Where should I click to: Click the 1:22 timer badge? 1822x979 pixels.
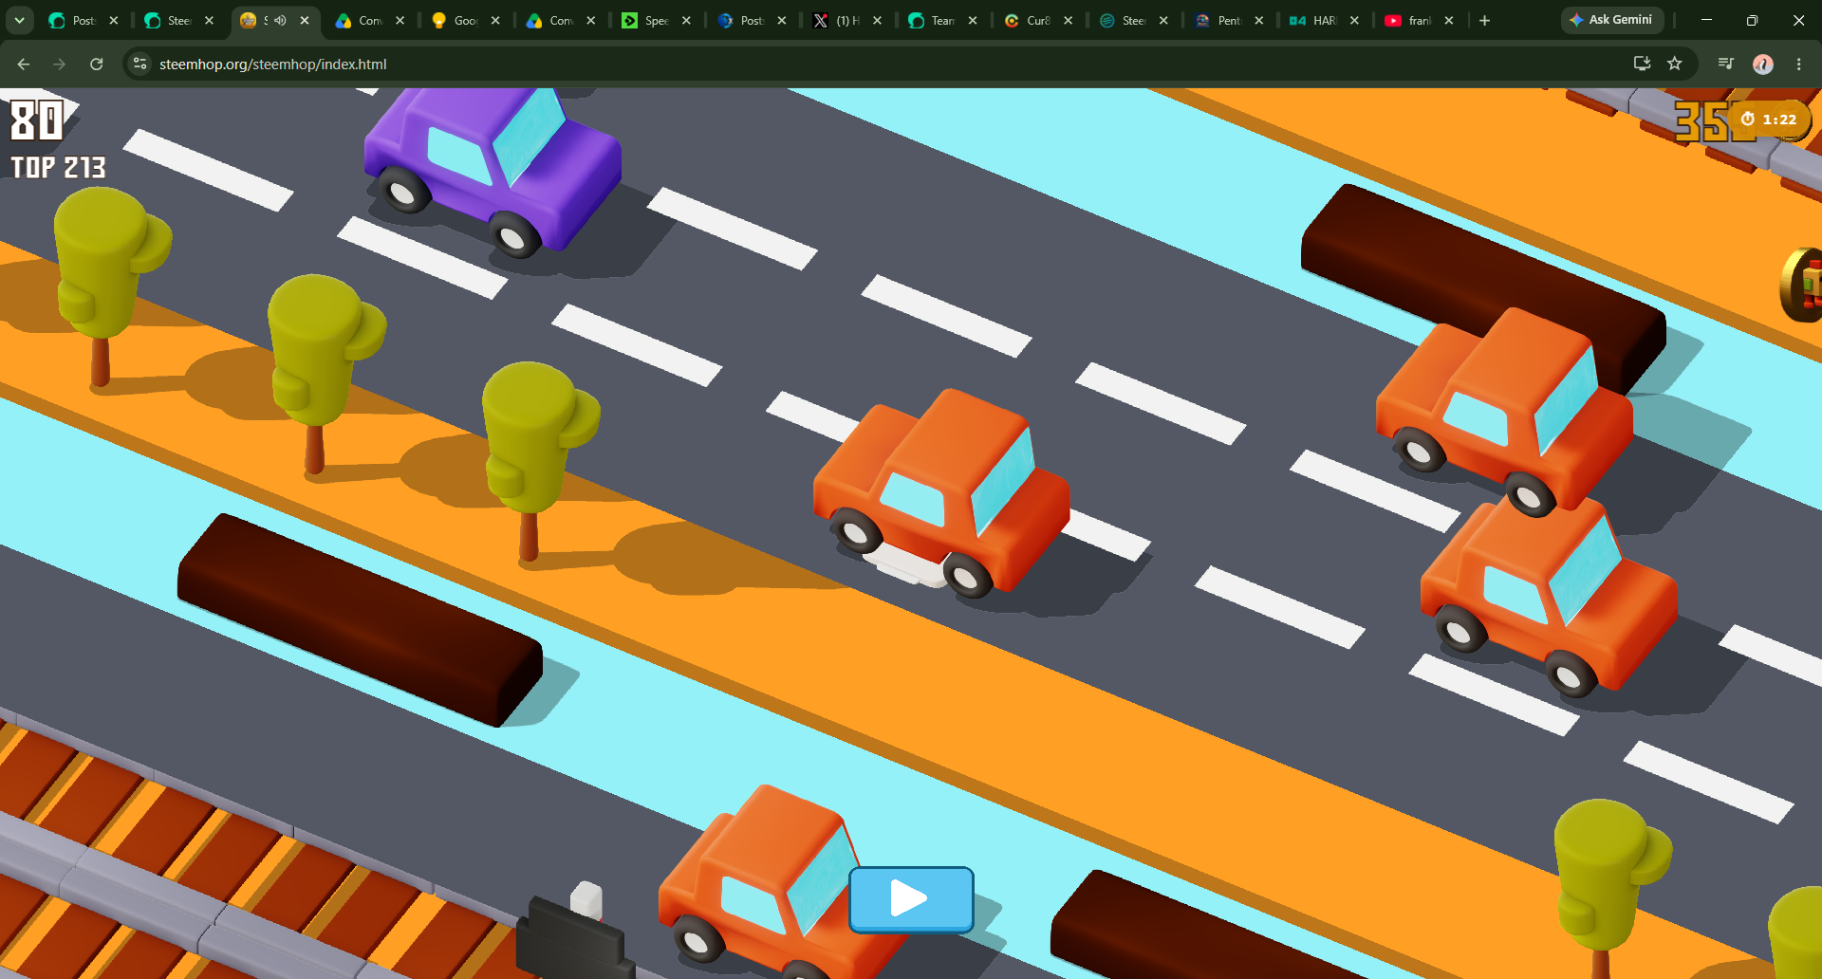1770,120
